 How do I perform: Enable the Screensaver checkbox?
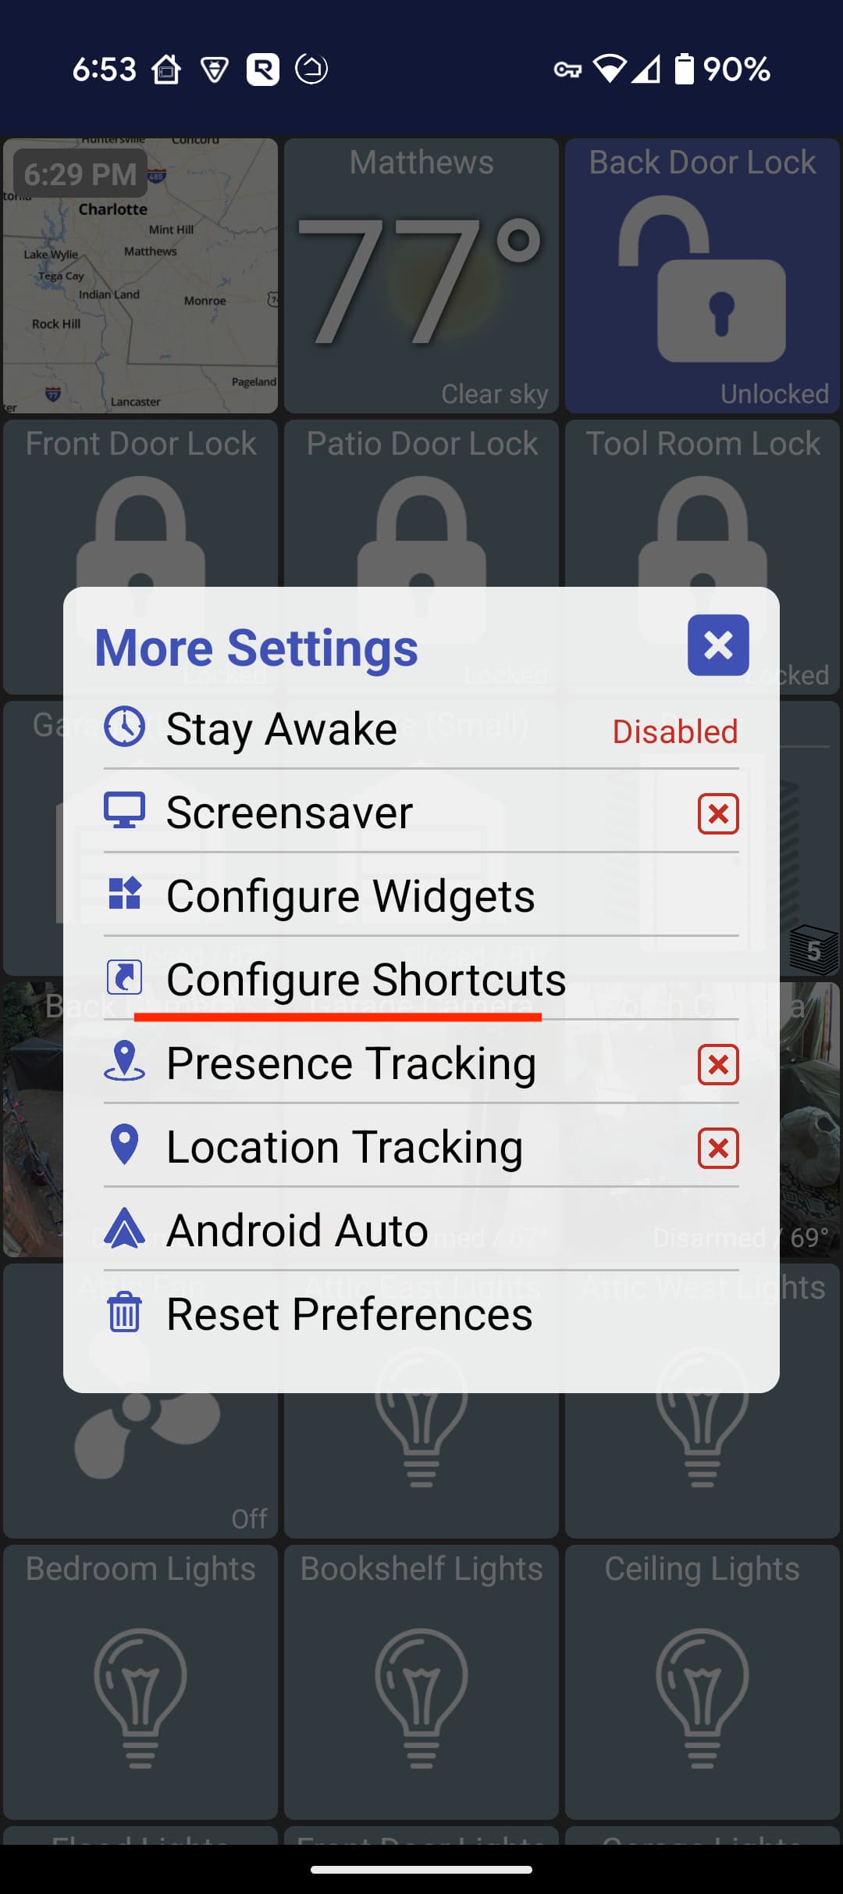tap(718, 814)
